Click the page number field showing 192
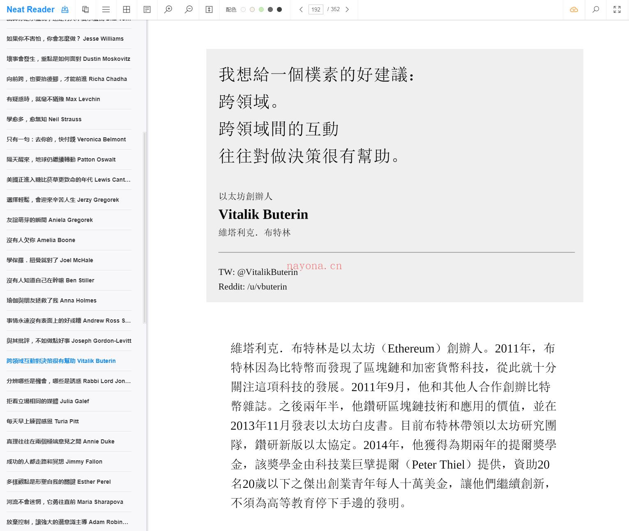629x531 pixels. pos(316,9)
